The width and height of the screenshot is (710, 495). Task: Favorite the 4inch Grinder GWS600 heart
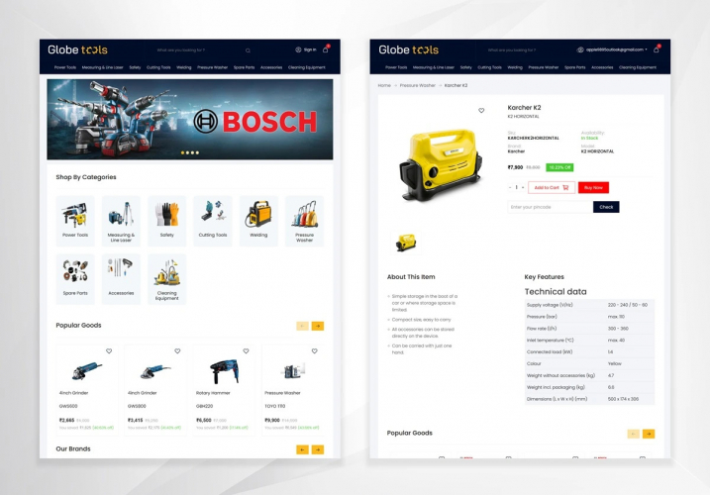109,351
